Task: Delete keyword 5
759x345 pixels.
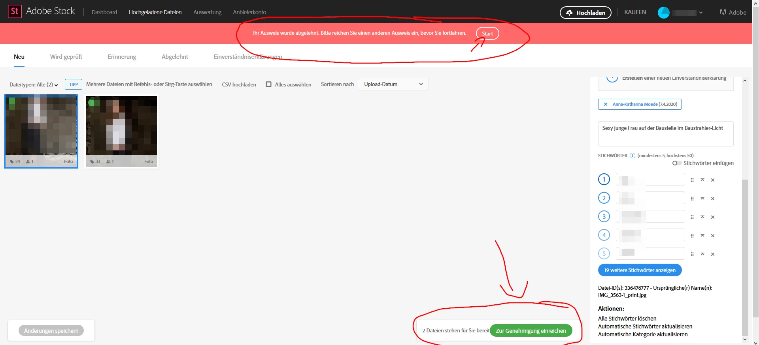Action: pos(713,254)
